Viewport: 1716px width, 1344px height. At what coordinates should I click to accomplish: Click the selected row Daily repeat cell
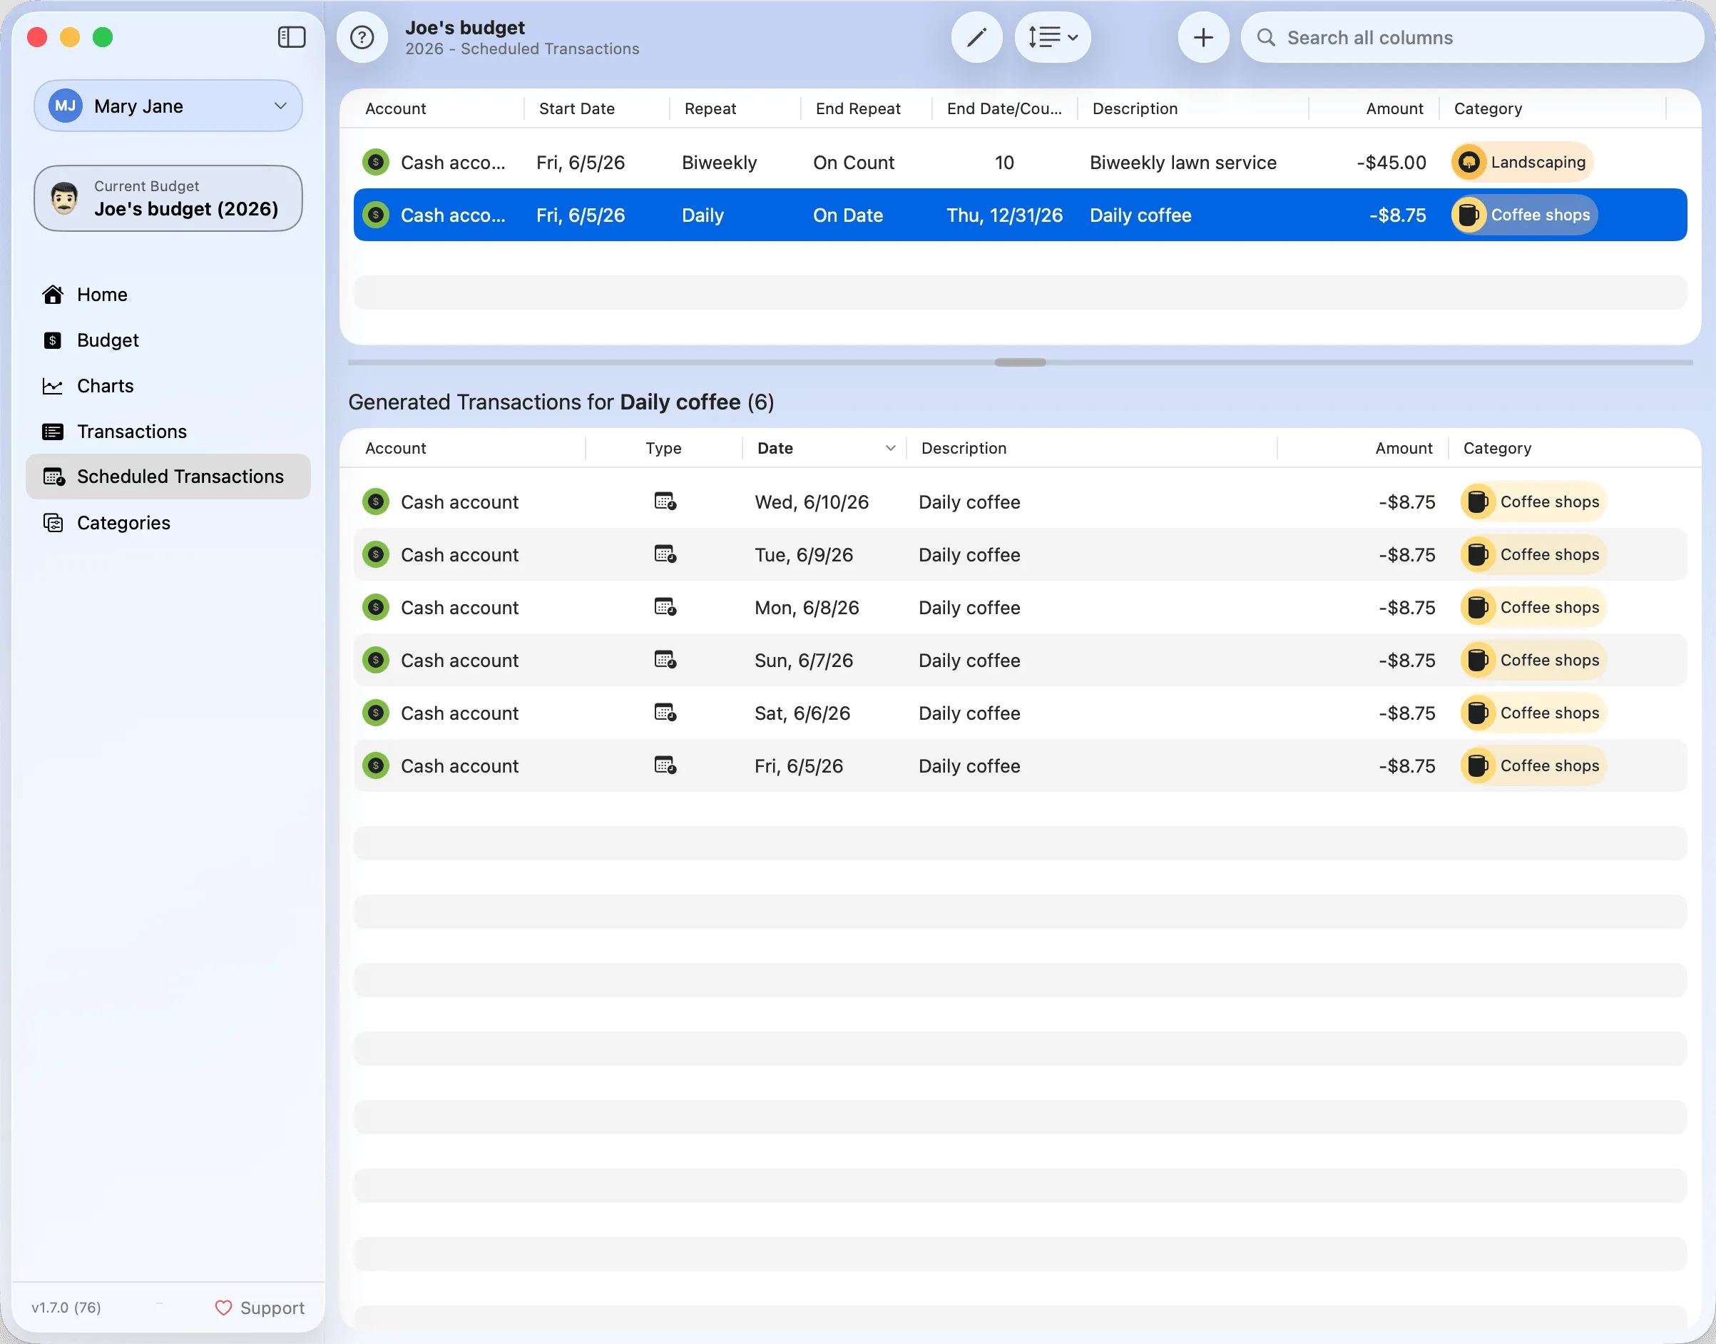703,215
